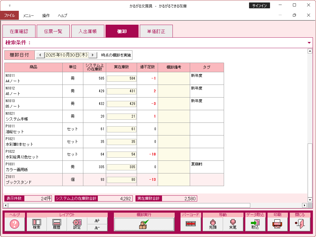The width and height of the screenshot is (316, 237).
Task: Run 棚卸実行 stocktaking button
Action: pos(144,224)
